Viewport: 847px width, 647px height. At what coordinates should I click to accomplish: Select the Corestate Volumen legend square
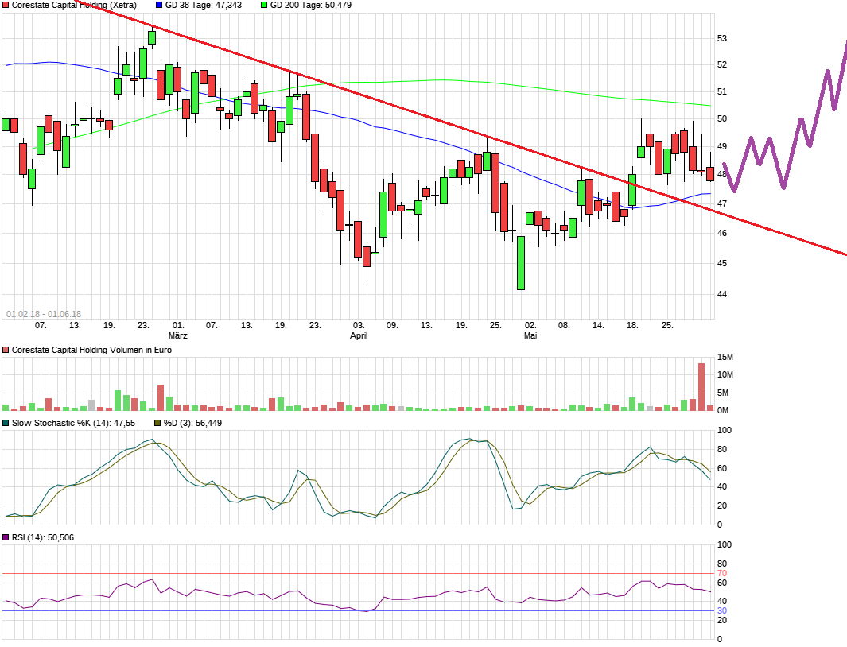(7, 350)
